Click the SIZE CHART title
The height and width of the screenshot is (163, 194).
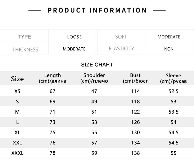(x=97, y=65)
